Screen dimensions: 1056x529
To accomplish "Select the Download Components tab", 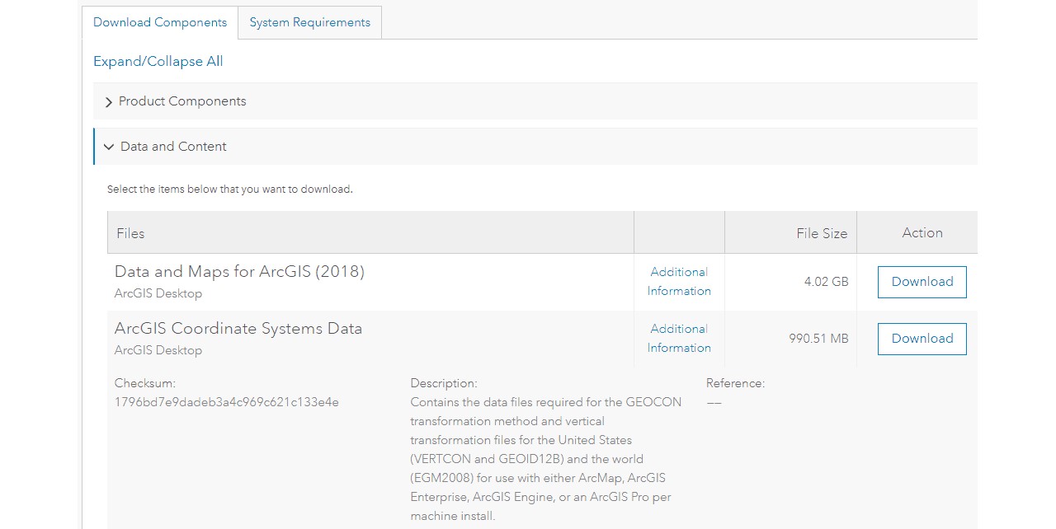I will point(160,22).
